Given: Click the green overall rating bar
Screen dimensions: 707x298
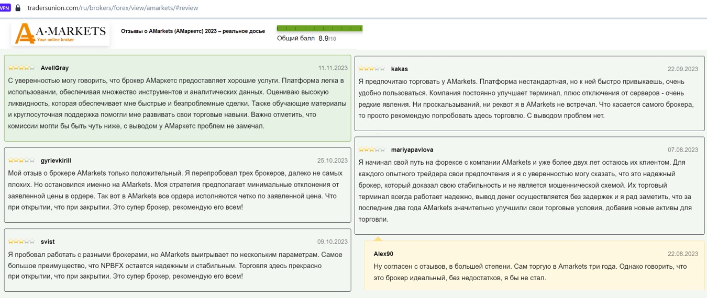Looking at the screenshot, I should pos(319,28).
